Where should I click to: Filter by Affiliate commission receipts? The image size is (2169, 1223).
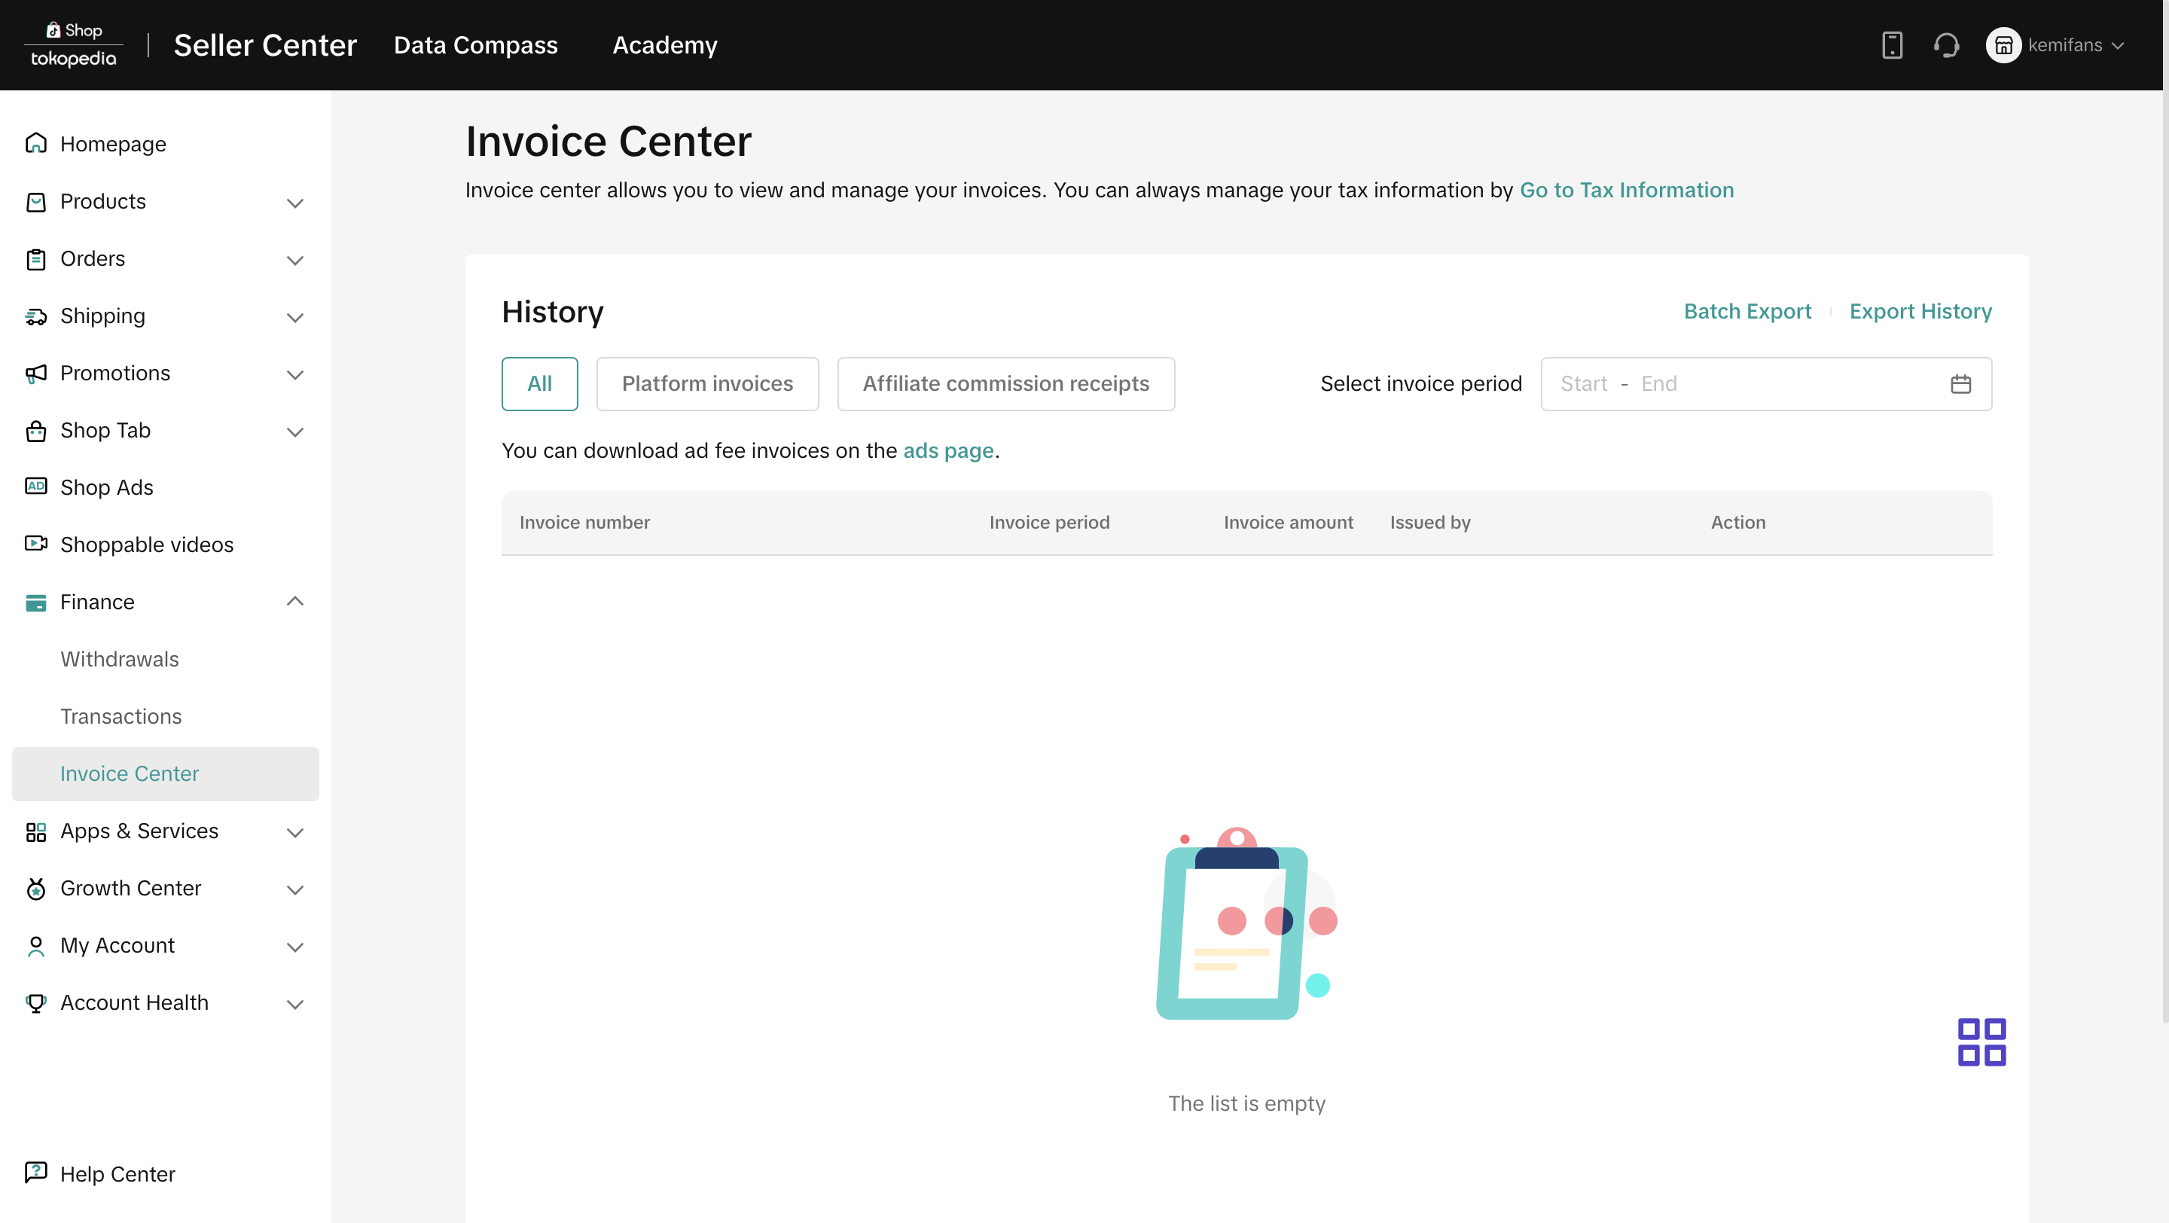(x=1005, y=384)
